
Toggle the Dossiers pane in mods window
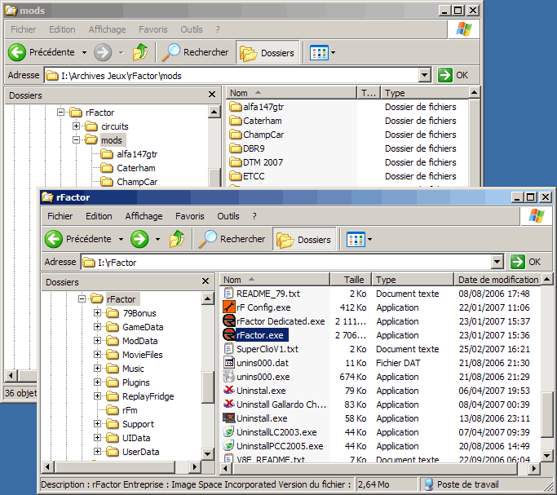pos(267,52)
